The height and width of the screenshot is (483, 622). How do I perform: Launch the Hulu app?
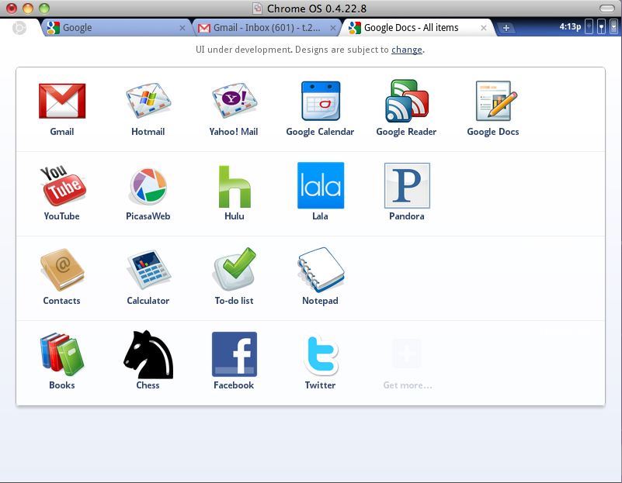pyautogui.click(x=235, y=187)
